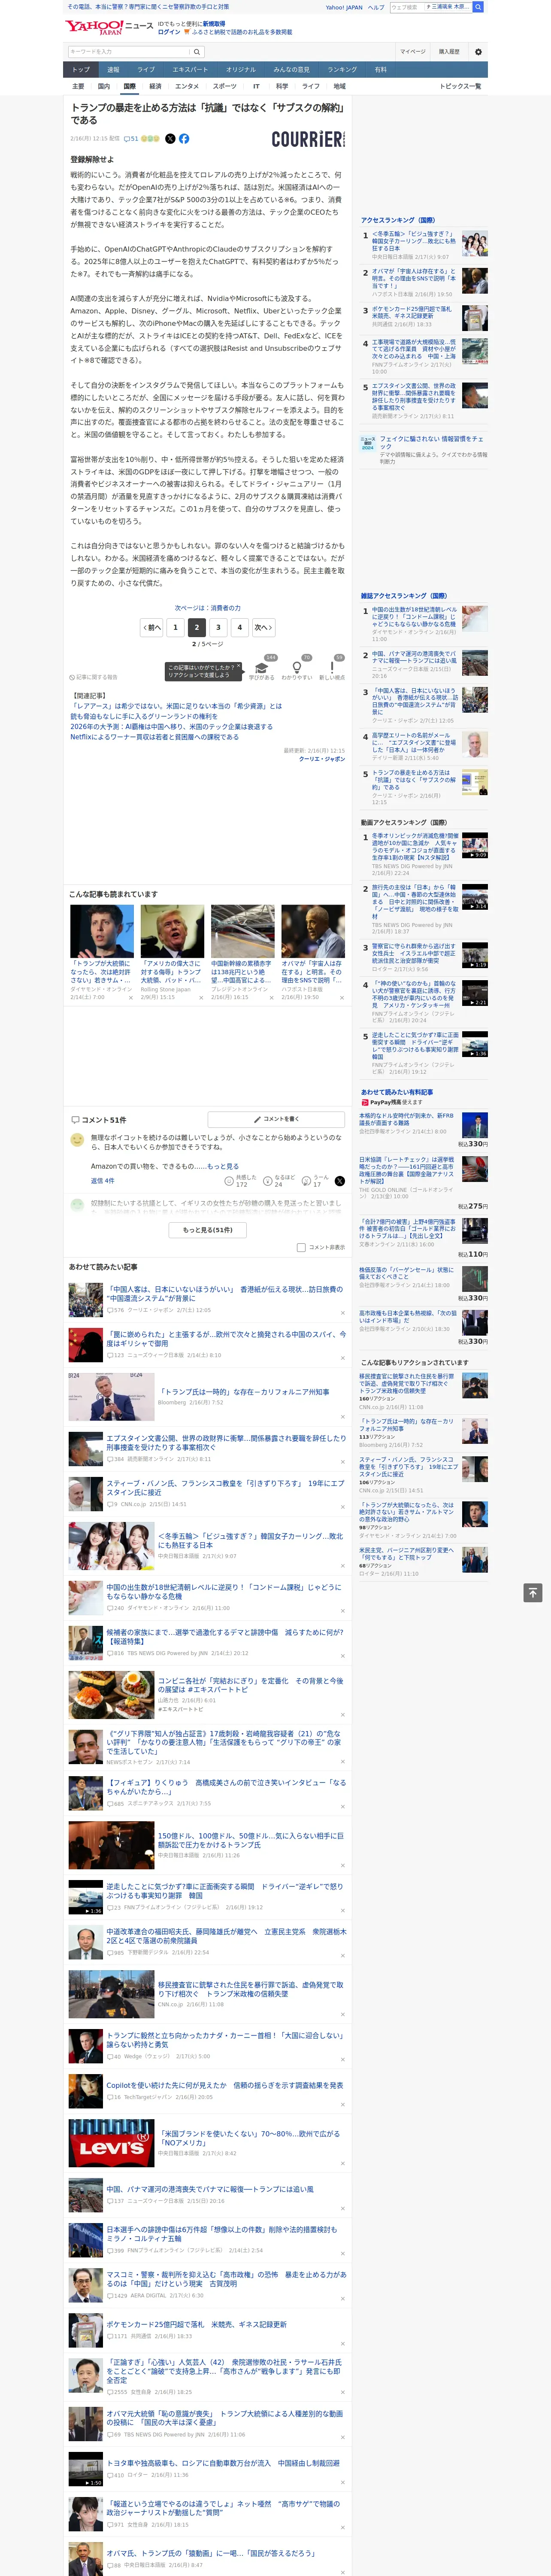Click the top-right blue search button
This screenshot has height=2576, width=551.
tap(478, 7)
